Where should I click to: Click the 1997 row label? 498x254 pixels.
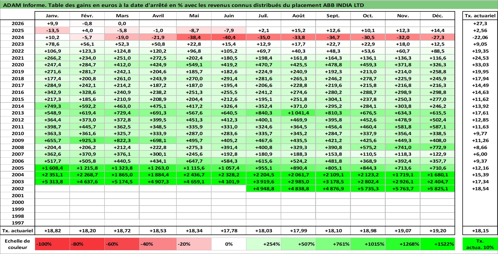18,223
